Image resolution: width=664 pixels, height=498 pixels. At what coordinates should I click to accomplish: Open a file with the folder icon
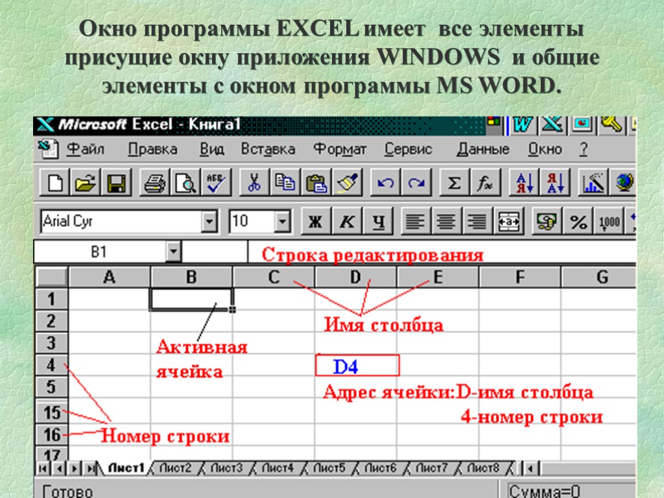coord(85,182)
